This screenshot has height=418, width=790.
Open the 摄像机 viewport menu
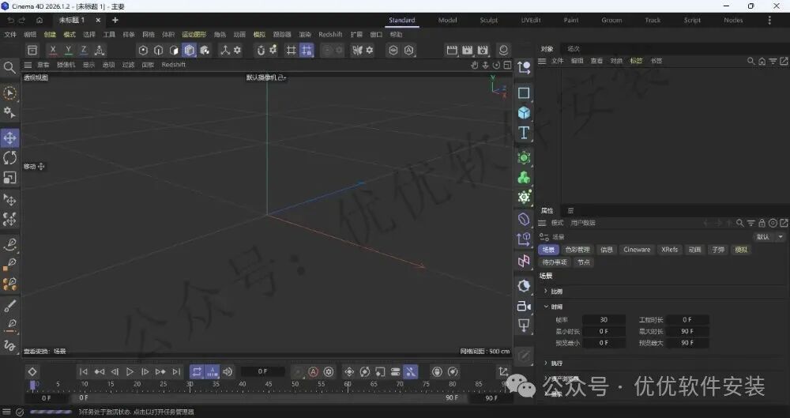[66, 65]
